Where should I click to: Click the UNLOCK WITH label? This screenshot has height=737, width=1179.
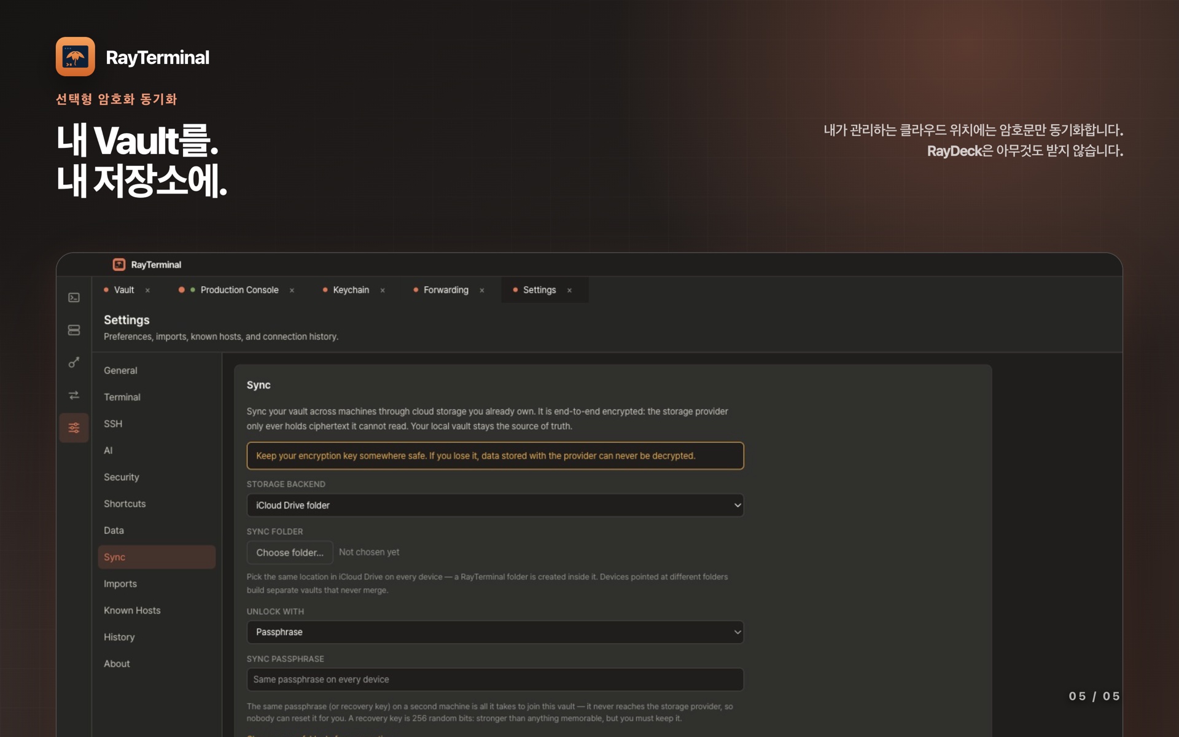tap(275, 612)
